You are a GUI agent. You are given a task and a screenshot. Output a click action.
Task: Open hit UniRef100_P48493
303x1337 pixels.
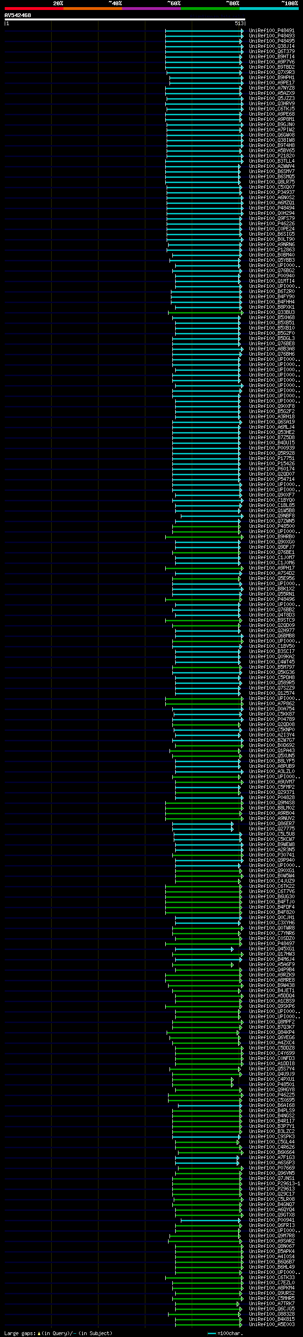pos(272,36)
